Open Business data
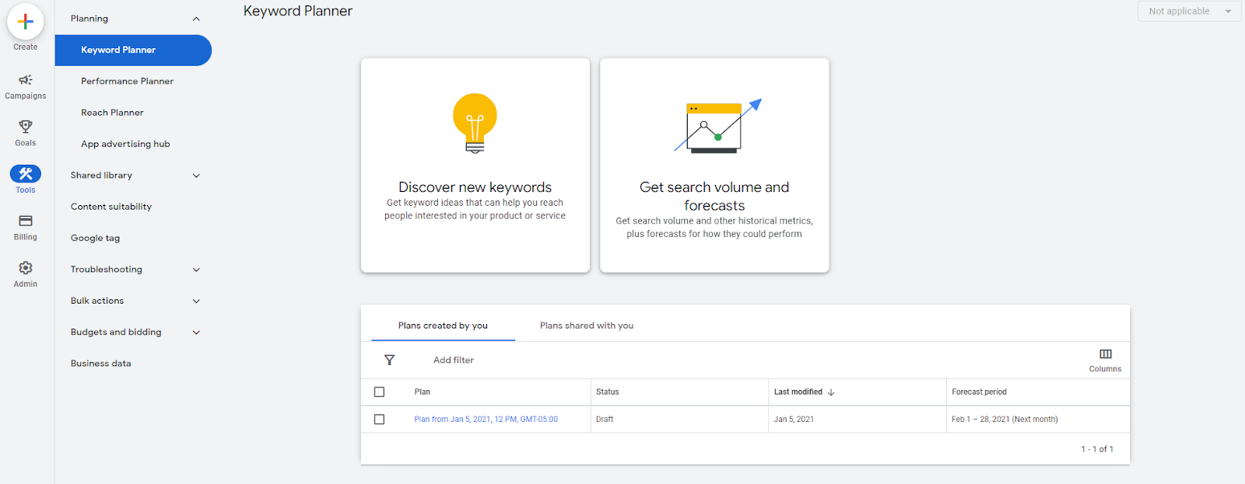Screen dimensions: 1245x484 (x=100, y=364)
